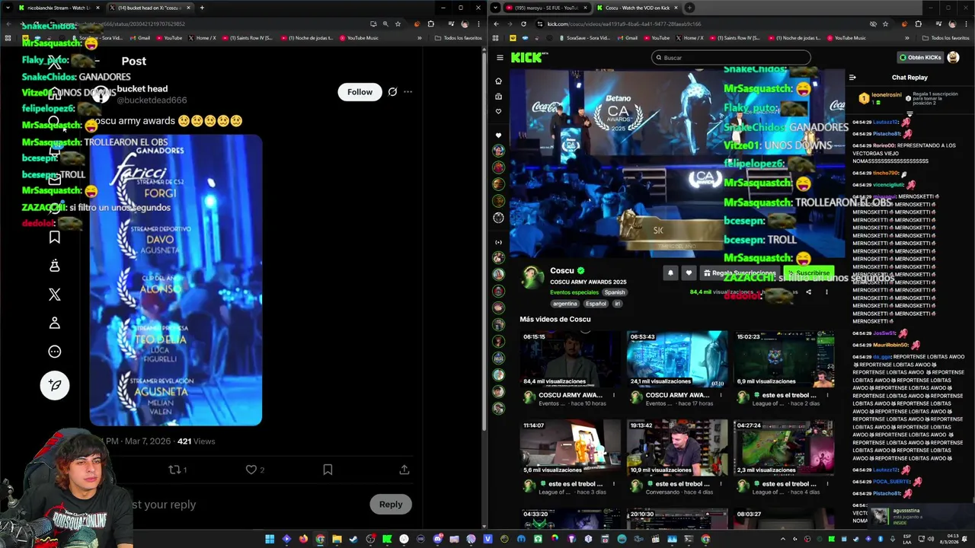Share the Coscu VOD

click(x=808, y=292)
